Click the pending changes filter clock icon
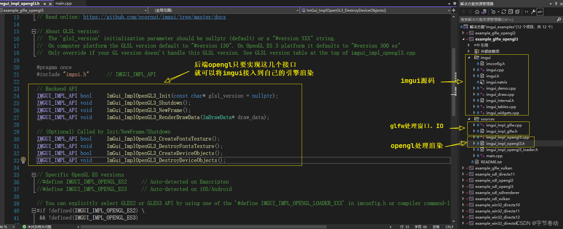This screenshot has width=563, height=229. click(x=493, y=12)
